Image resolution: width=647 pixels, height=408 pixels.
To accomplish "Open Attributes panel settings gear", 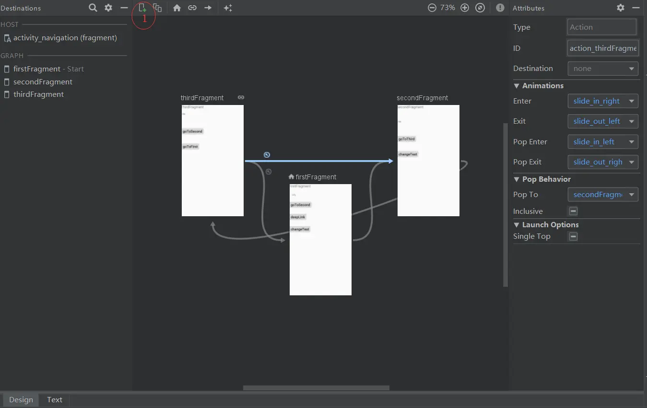I will click(621, 8).
